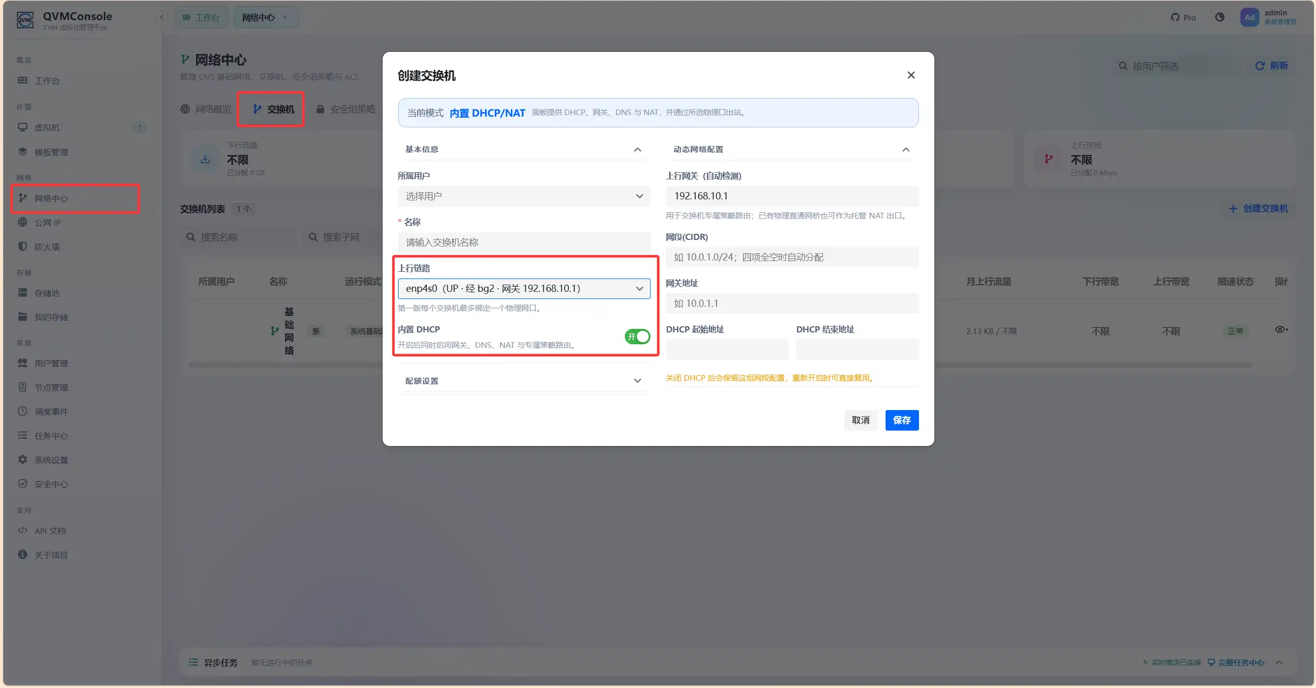Click the 名称 switch name input
This screenshot has width=1316, height=688.
(x=524, y=243)
